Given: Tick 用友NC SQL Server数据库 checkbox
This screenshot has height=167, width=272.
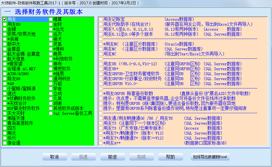Looking at the screenshot, I should pos(100,49).
